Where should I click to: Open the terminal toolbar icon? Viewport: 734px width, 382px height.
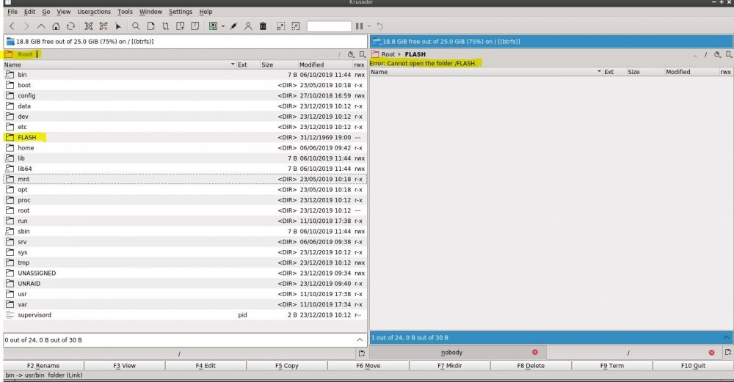point(213,26)
